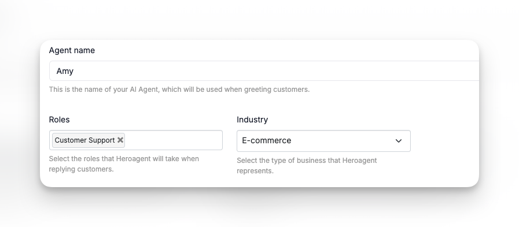Focus the Agent name field containing Amy
This screenshot has height=227, width=519.
pos(264,70)
